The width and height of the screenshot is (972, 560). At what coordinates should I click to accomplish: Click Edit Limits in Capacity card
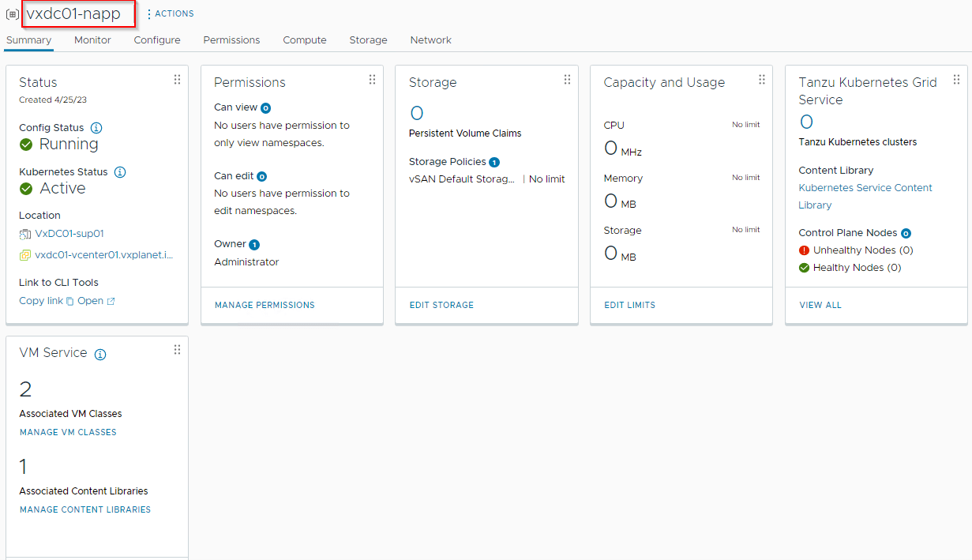[x=629, y=305]
